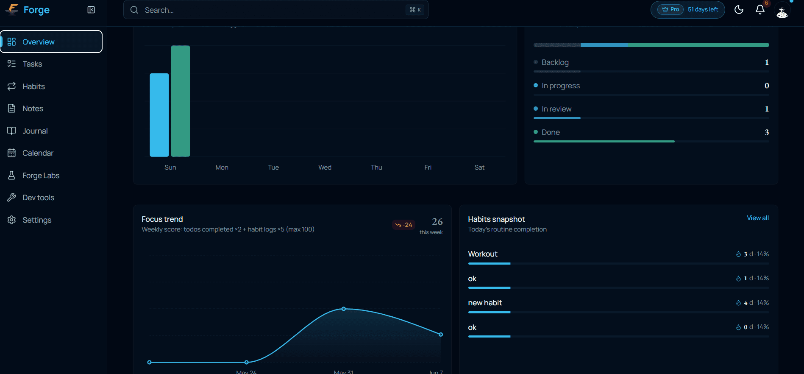The image size is (804, 374).
Task: Click the Forge brand name
Action: pos(36,10)
